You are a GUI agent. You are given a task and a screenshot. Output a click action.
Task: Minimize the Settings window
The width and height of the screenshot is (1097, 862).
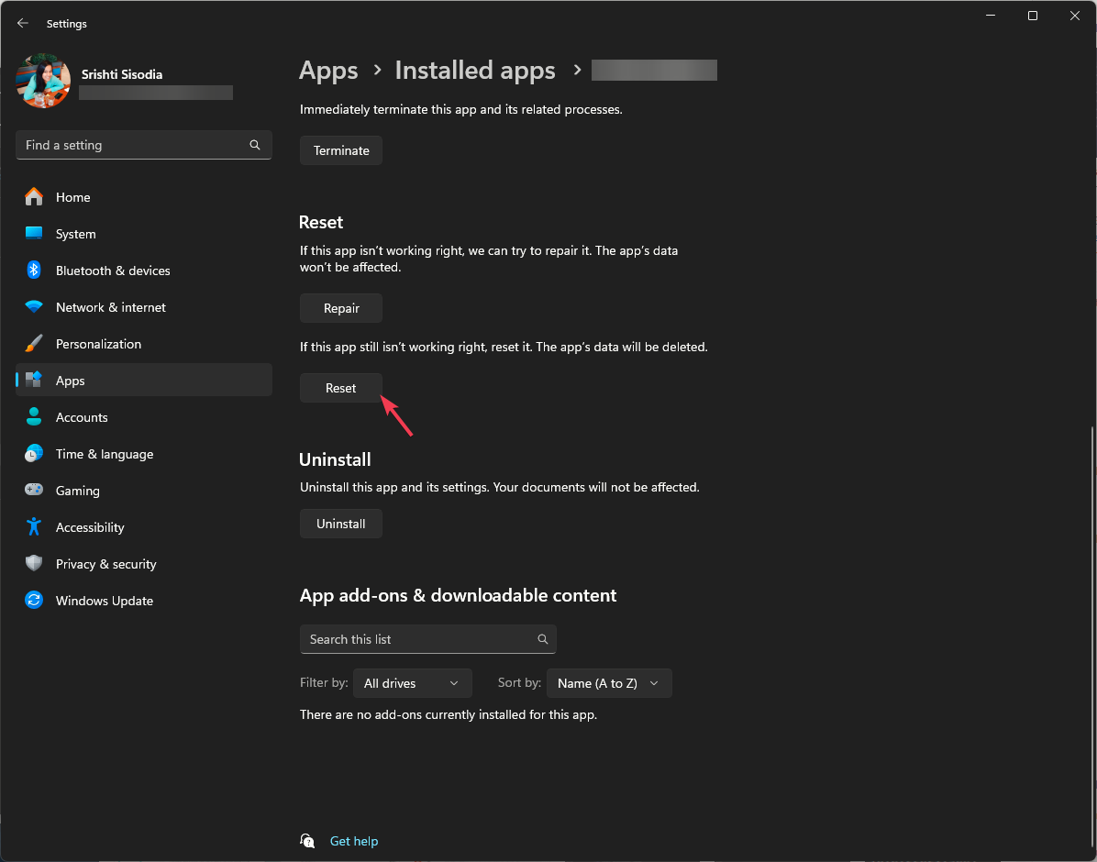[x=990, y=16]
